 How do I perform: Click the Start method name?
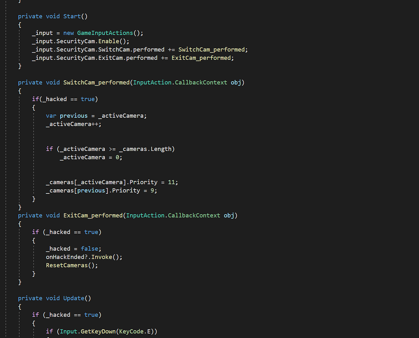72,16
